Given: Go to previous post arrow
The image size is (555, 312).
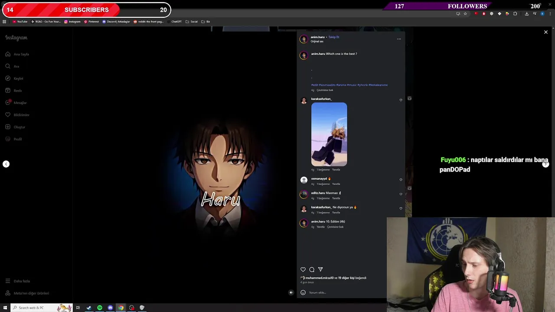Looking at the screenshot, I should click(6, 164).
